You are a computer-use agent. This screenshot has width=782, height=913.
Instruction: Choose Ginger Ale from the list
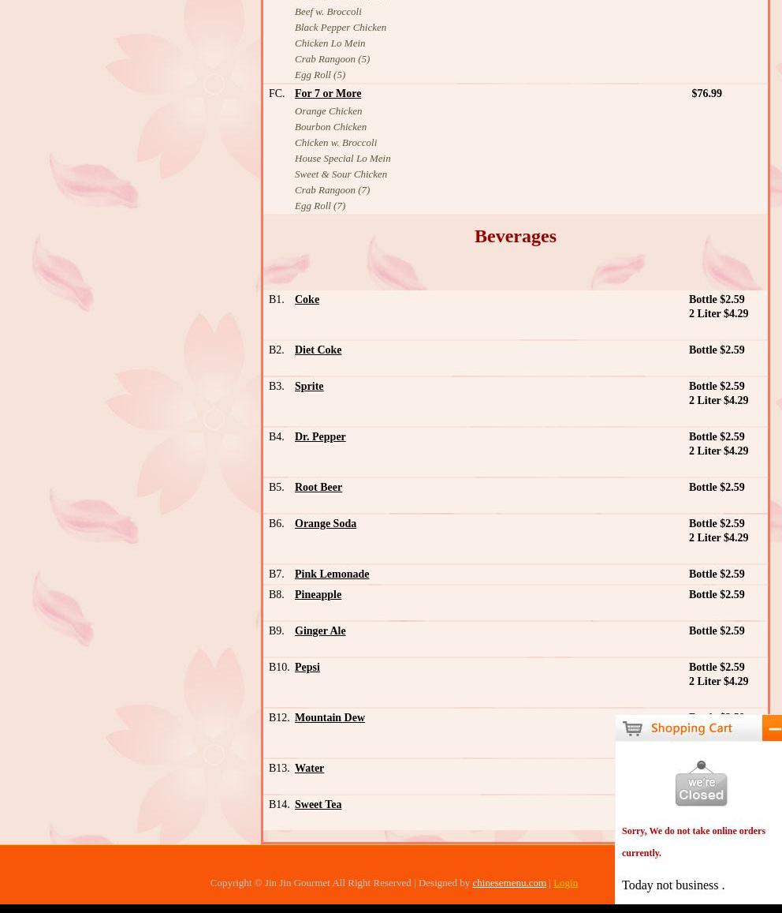(320, 631)
